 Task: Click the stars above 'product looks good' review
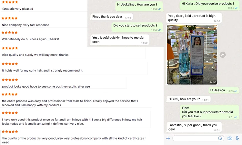pyautogui.click(x=10, y=80)
